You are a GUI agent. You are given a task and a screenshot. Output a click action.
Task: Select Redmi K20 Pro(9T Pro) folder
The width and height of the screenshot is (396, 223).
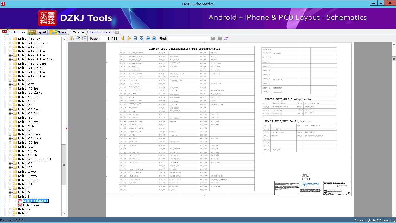(x=34, y=159)
